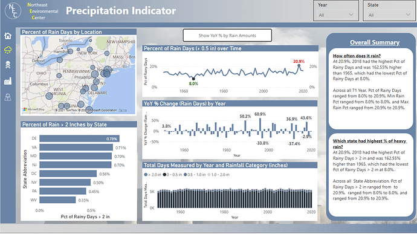Click the -37.4% label in YoY chart
This screenshot has height=234, width=417.
click(294, 144)
